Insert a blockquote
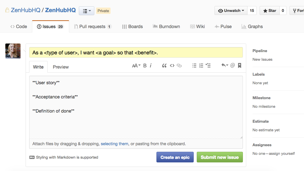Screen dimensions: 304x171 [x=164, y=65]
